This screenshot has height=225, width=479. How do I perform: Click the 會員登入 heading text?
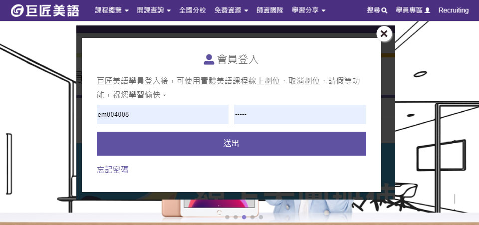(x=238, y=59)
